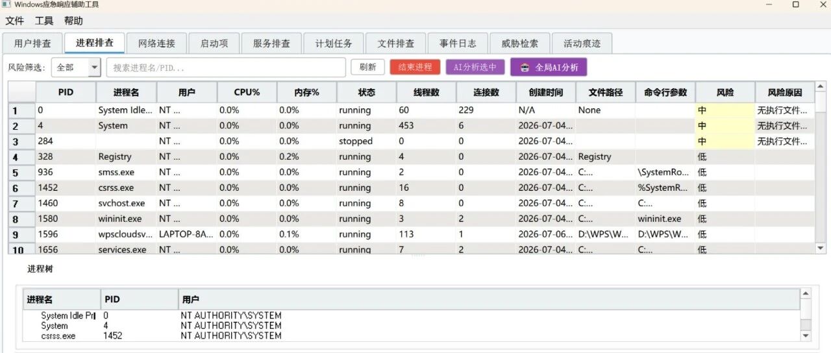
Task: Select csrss.exe in the process tree
Action: 58,335
